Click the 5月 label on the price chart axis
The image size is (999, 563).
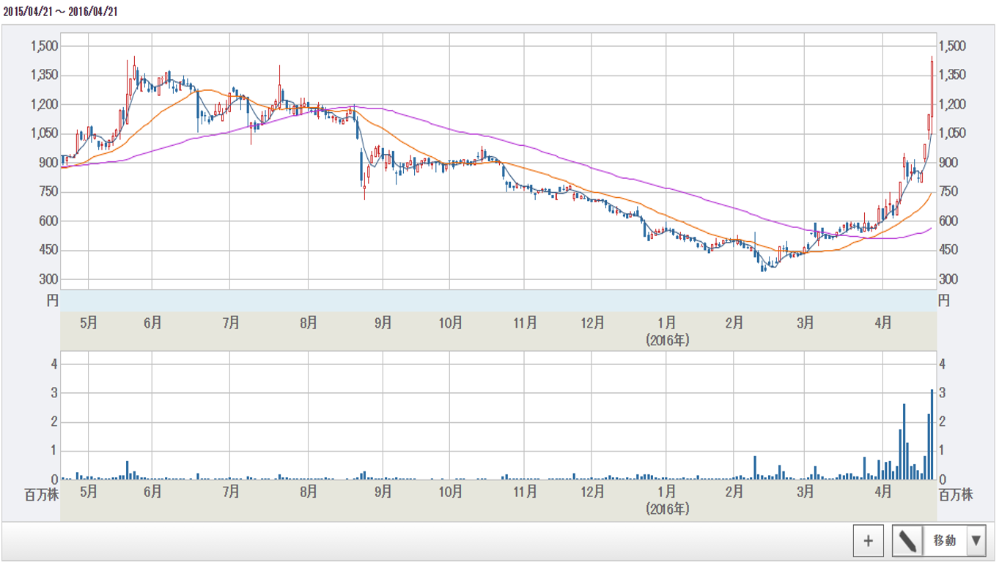[x=88, y=323]
